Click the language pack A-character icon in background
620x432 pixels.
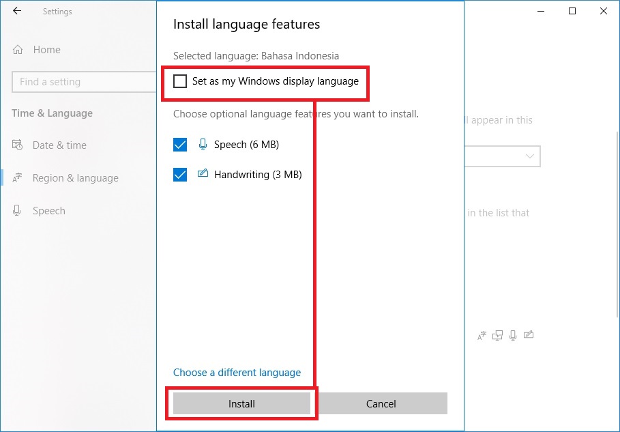pyautogui.click(x=482, y=335)
